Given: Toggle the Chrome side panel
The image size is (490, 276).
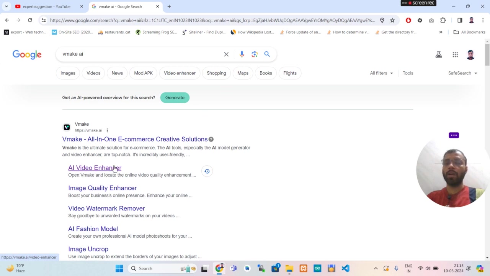Looking at the screenshot, I should pos(460,20).
